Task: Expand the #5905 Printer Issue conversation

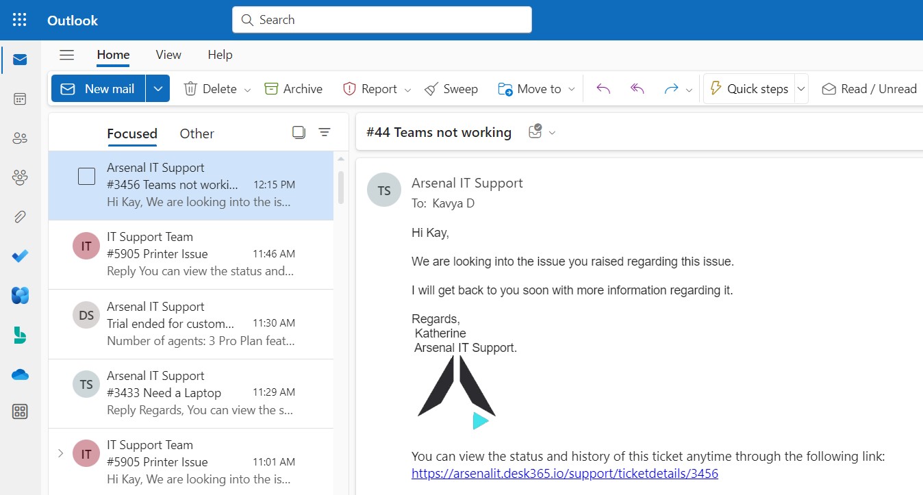Action: coord(60,453)
